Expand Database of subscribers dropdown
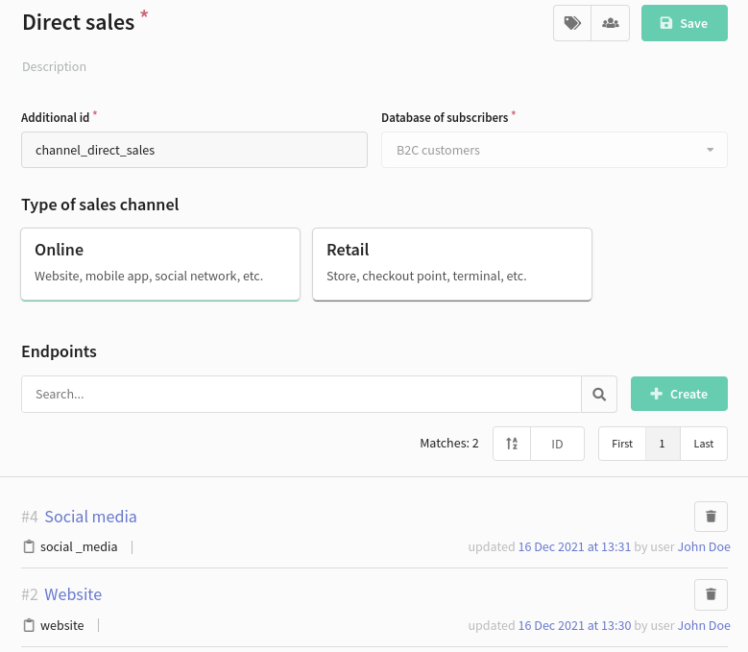This screenshot has width=748, height=652. (x=554, y=150)
